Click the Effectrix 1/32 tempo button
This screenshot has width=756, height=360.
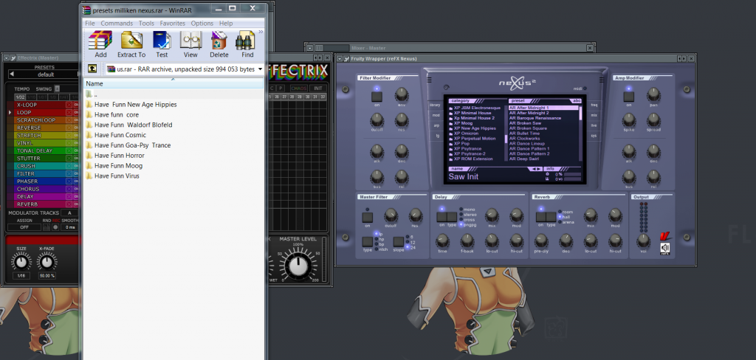[19, 97]
